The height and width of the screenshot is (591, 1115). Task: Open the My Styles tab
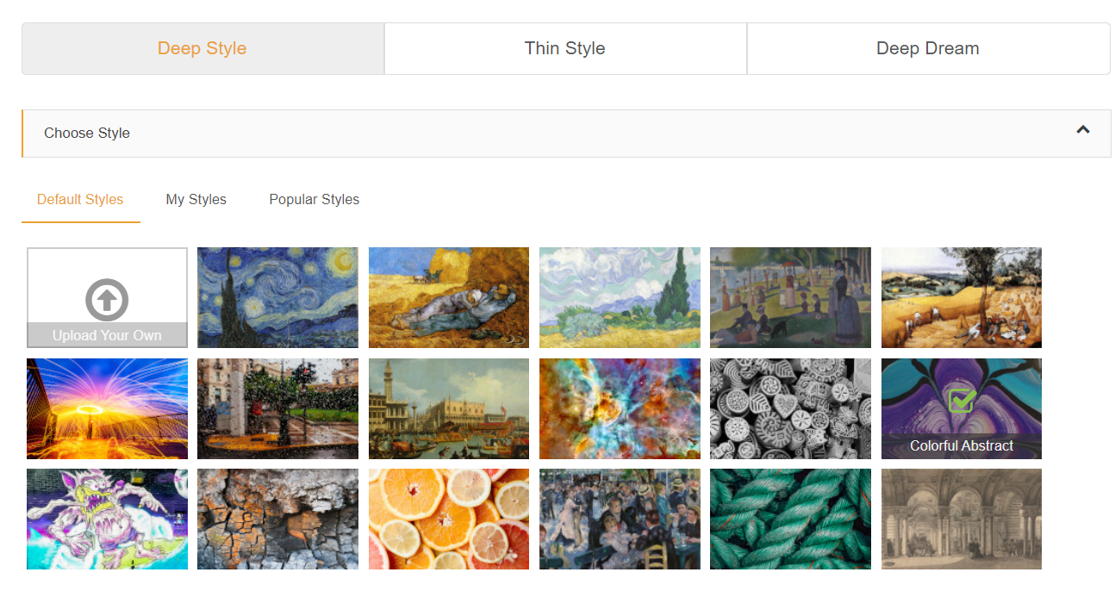click(196, 199)
